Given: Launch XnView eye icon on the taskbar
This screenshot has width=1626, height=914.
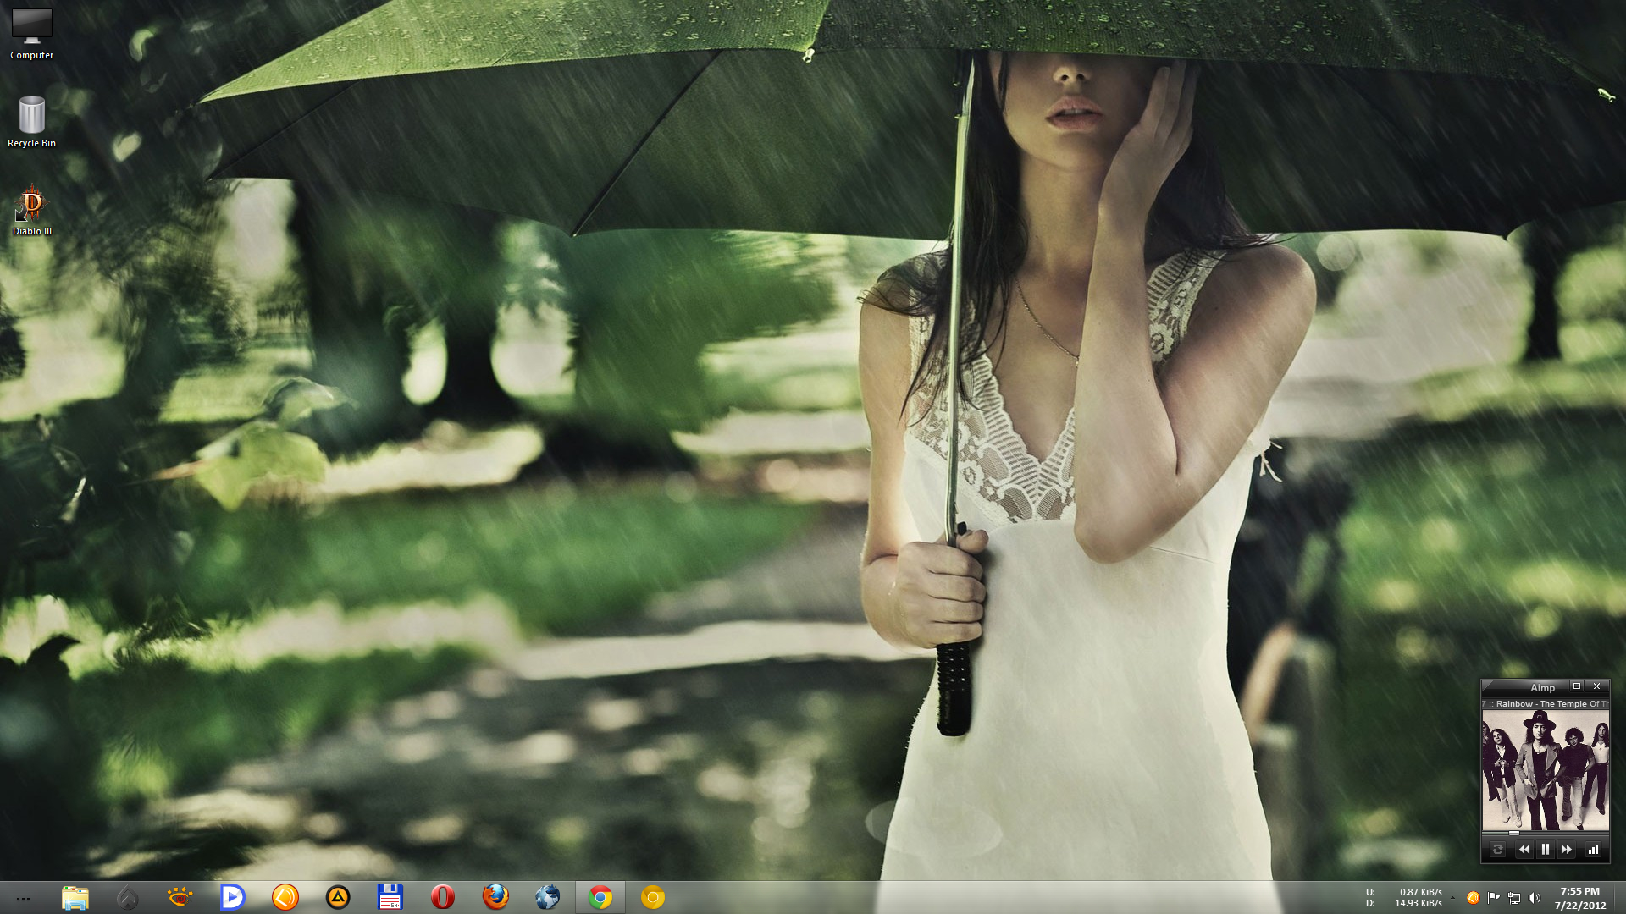Looking at the screenshot, I should pyautogui.click(x=180, y=897).
